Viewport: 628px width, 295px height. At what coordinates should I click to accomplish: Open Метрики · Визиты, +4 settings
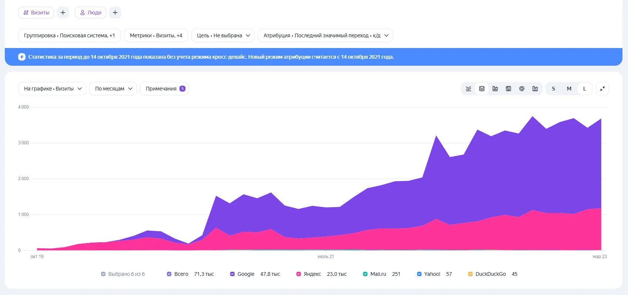click(x=156, y=35)
